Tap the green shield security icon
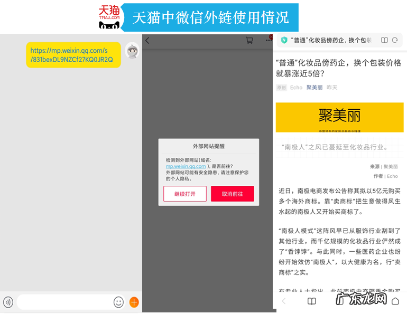 tap(284, 40)
